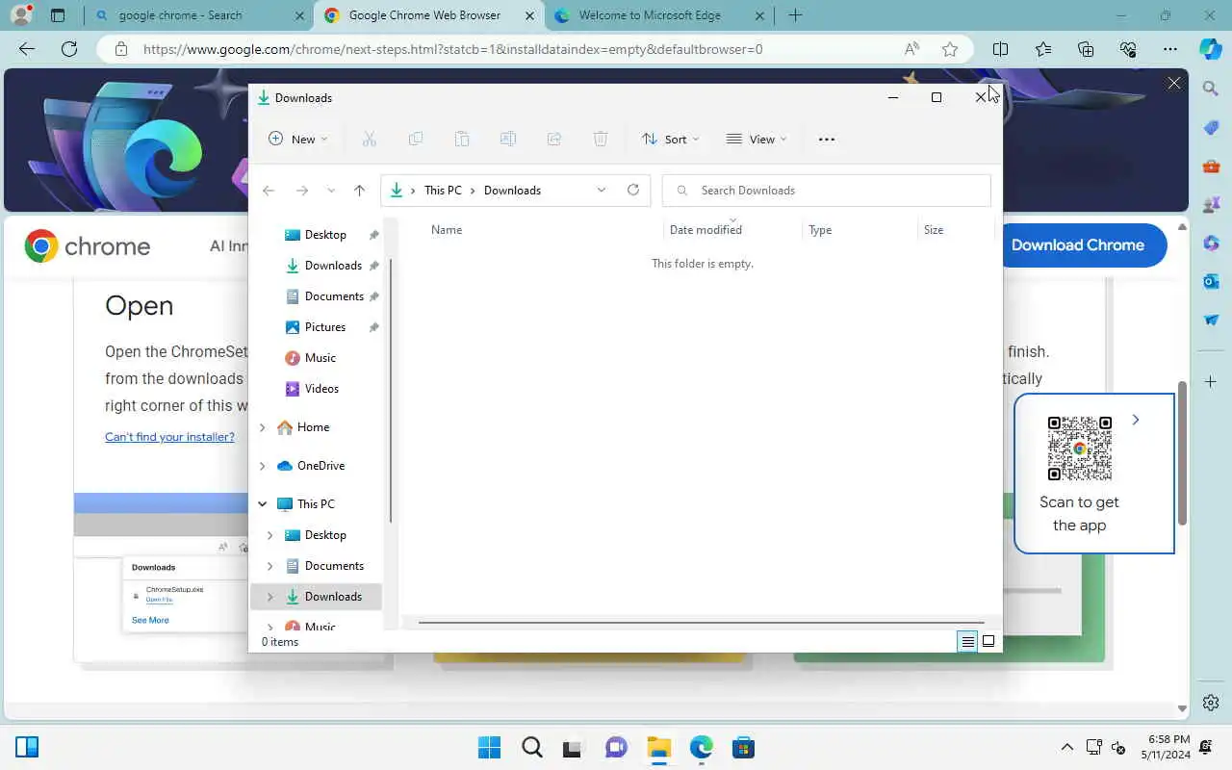Click the Search Downloads field
The image size is (1232, 770).
click(x=827, y=191)
